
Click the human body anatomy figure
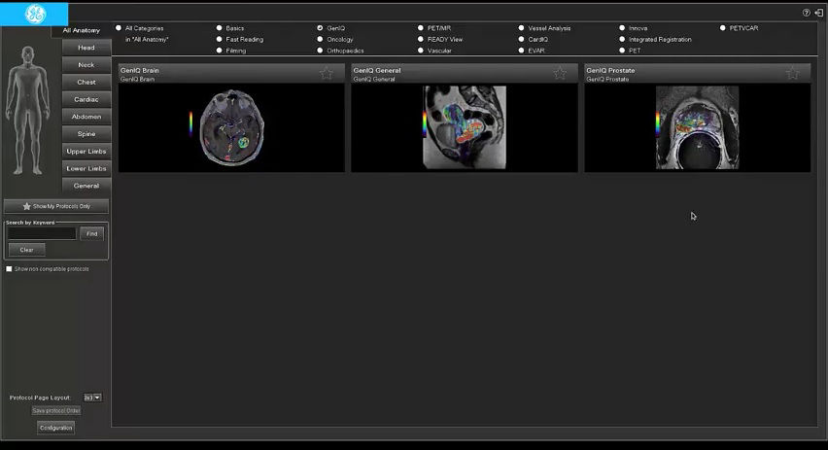27,111
